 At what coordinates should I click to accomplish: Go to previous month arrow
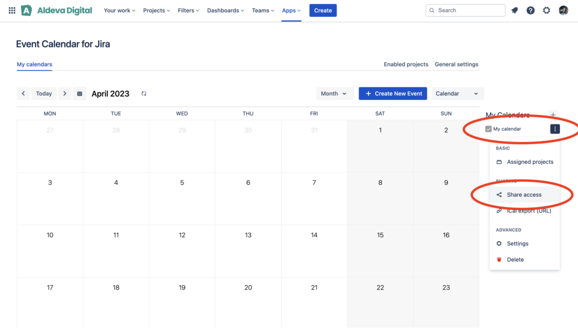click(23, 94)
